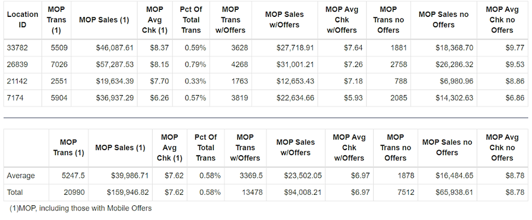The image size is (532, 220).
Task: Click the MOP Mobile Offers footnote text
Action: [80, 208]
